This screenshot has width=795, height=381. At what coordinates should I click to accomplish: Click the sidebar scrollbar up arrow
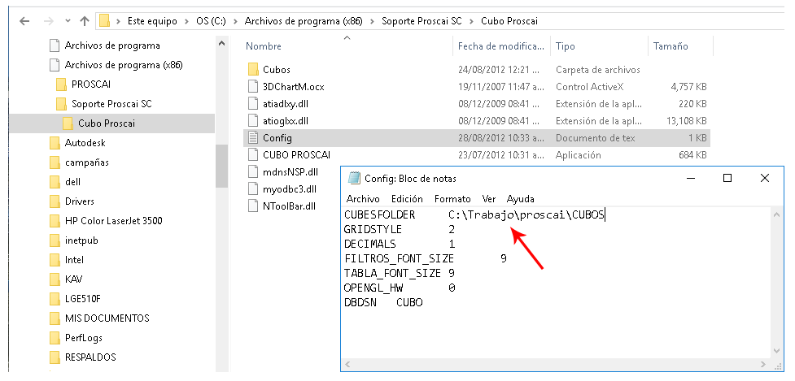click(221, 44)
